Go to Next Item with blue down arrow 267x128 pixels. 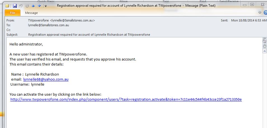39,6
